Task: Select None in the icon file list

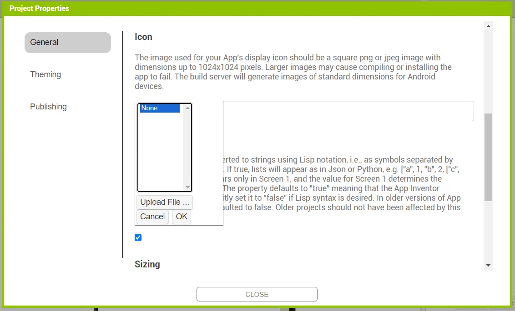Action: 160,108
